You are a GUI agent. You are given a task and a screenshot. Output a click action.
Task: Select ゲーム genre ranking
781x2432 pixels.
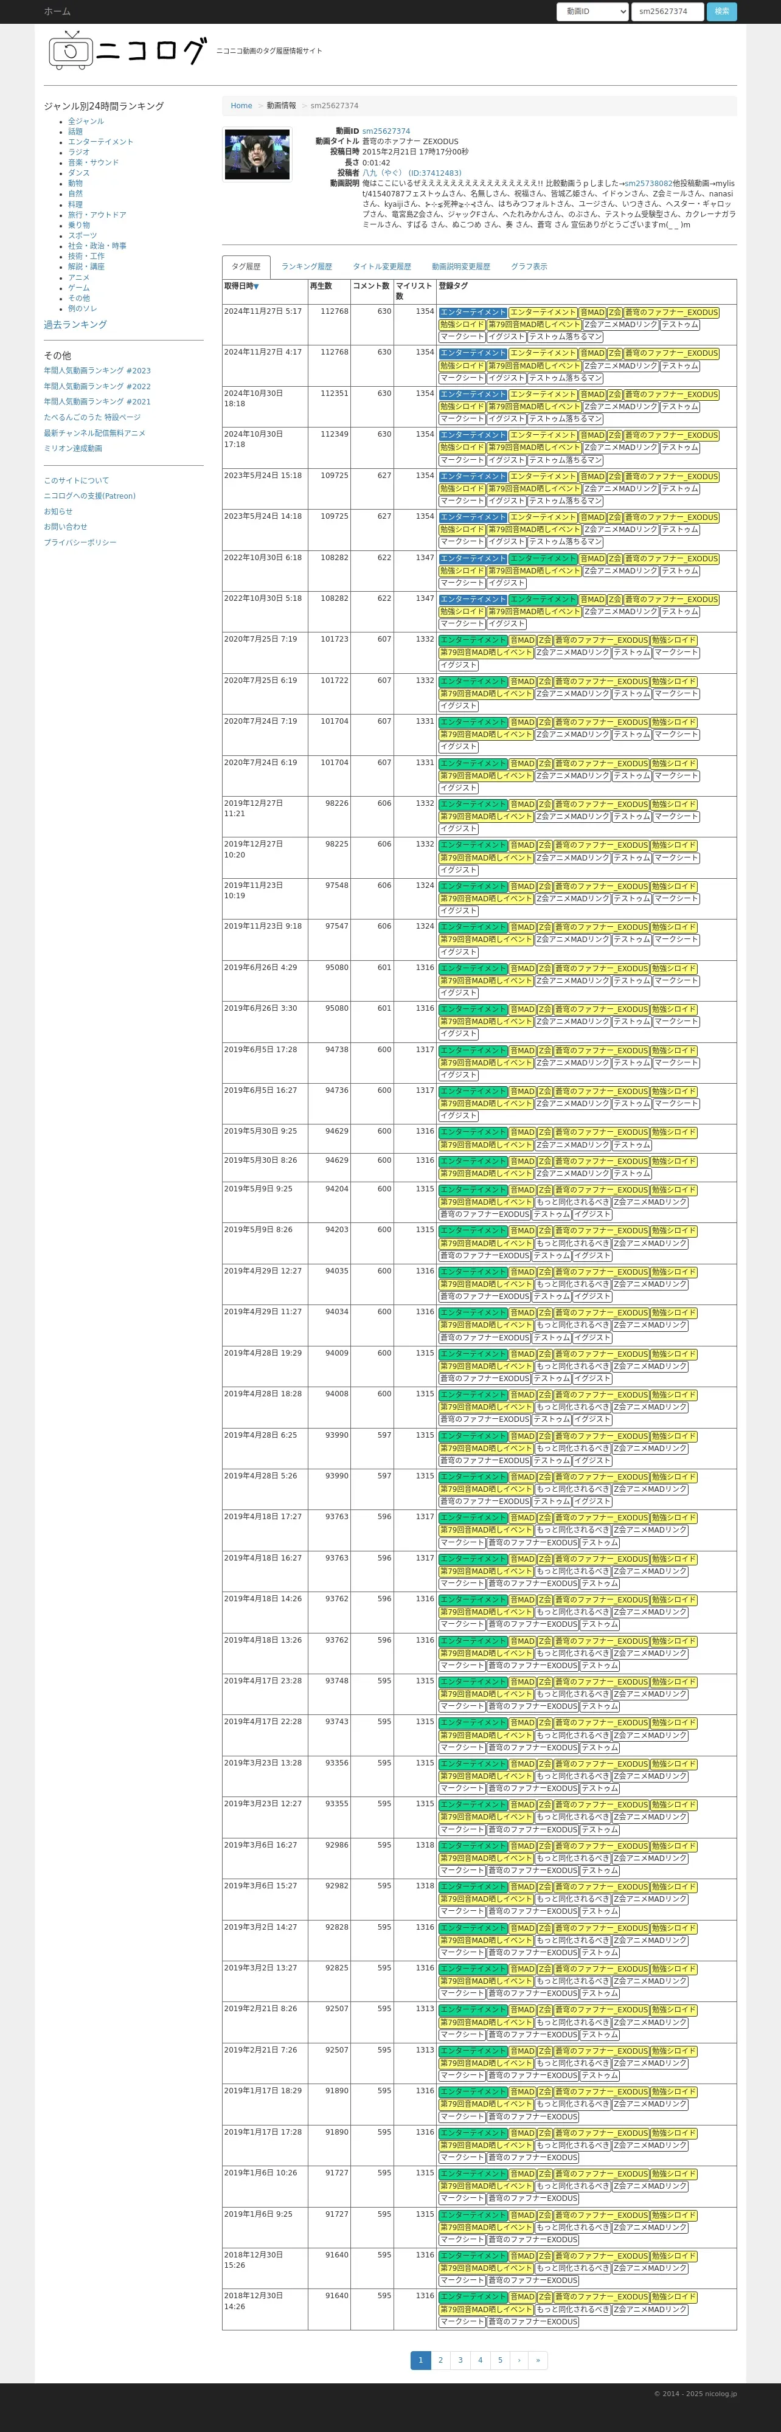pyautogui.click(x=78, y=287)
